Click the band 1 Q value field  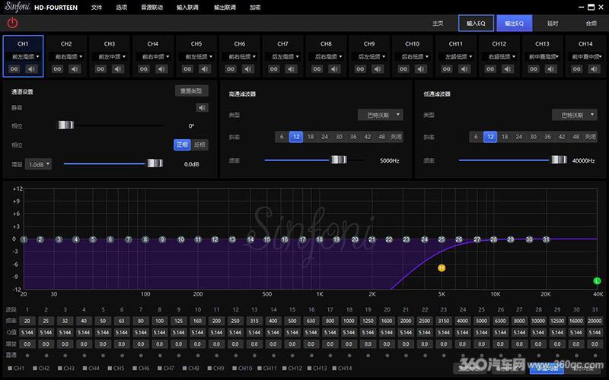27,332
